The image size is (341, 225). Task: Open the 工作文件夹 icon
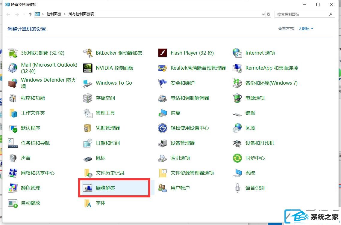[13, 113]
